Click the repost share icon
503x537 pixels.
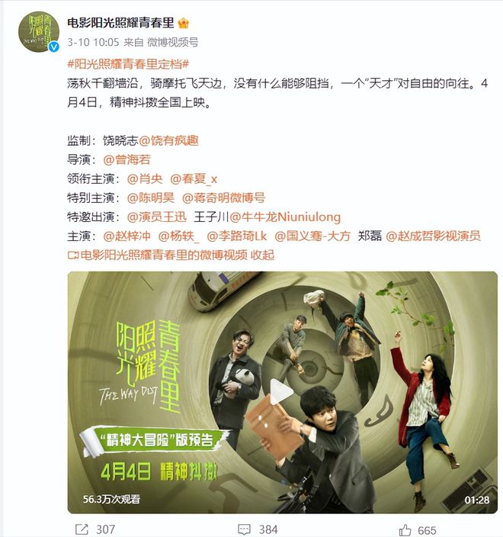pyautogui.click(x=82, y=529)
